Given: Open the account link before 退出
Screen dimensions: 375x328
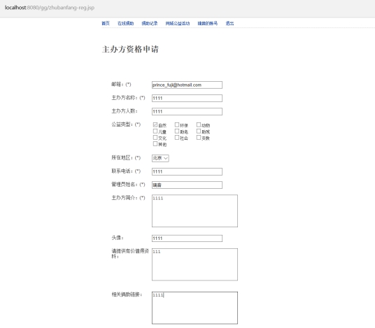Looking at the screenshot, I should [x=207, y=24].
